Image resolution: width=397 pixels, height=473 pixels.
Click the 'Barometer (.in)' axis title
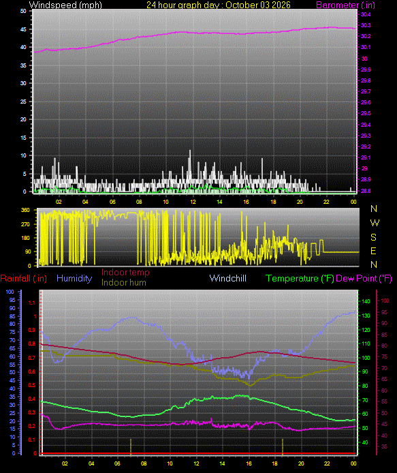pyautogui.click(x=345, y=5)
